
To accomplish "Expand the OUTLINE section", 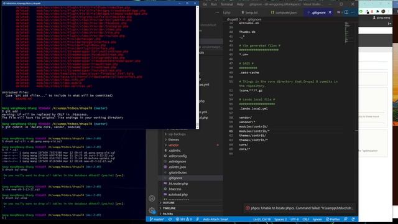I will tap(169, 203).
